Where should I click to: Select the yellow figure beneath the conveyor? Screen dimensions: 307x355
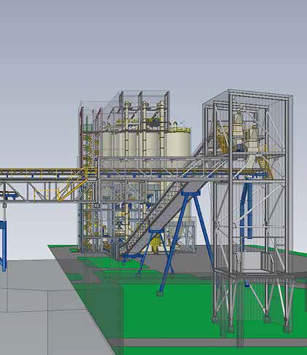[155, 244]
